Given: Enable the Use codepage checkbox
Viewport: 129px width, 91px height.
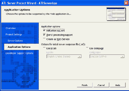Looking at the screenshot, I should point(87,48).
